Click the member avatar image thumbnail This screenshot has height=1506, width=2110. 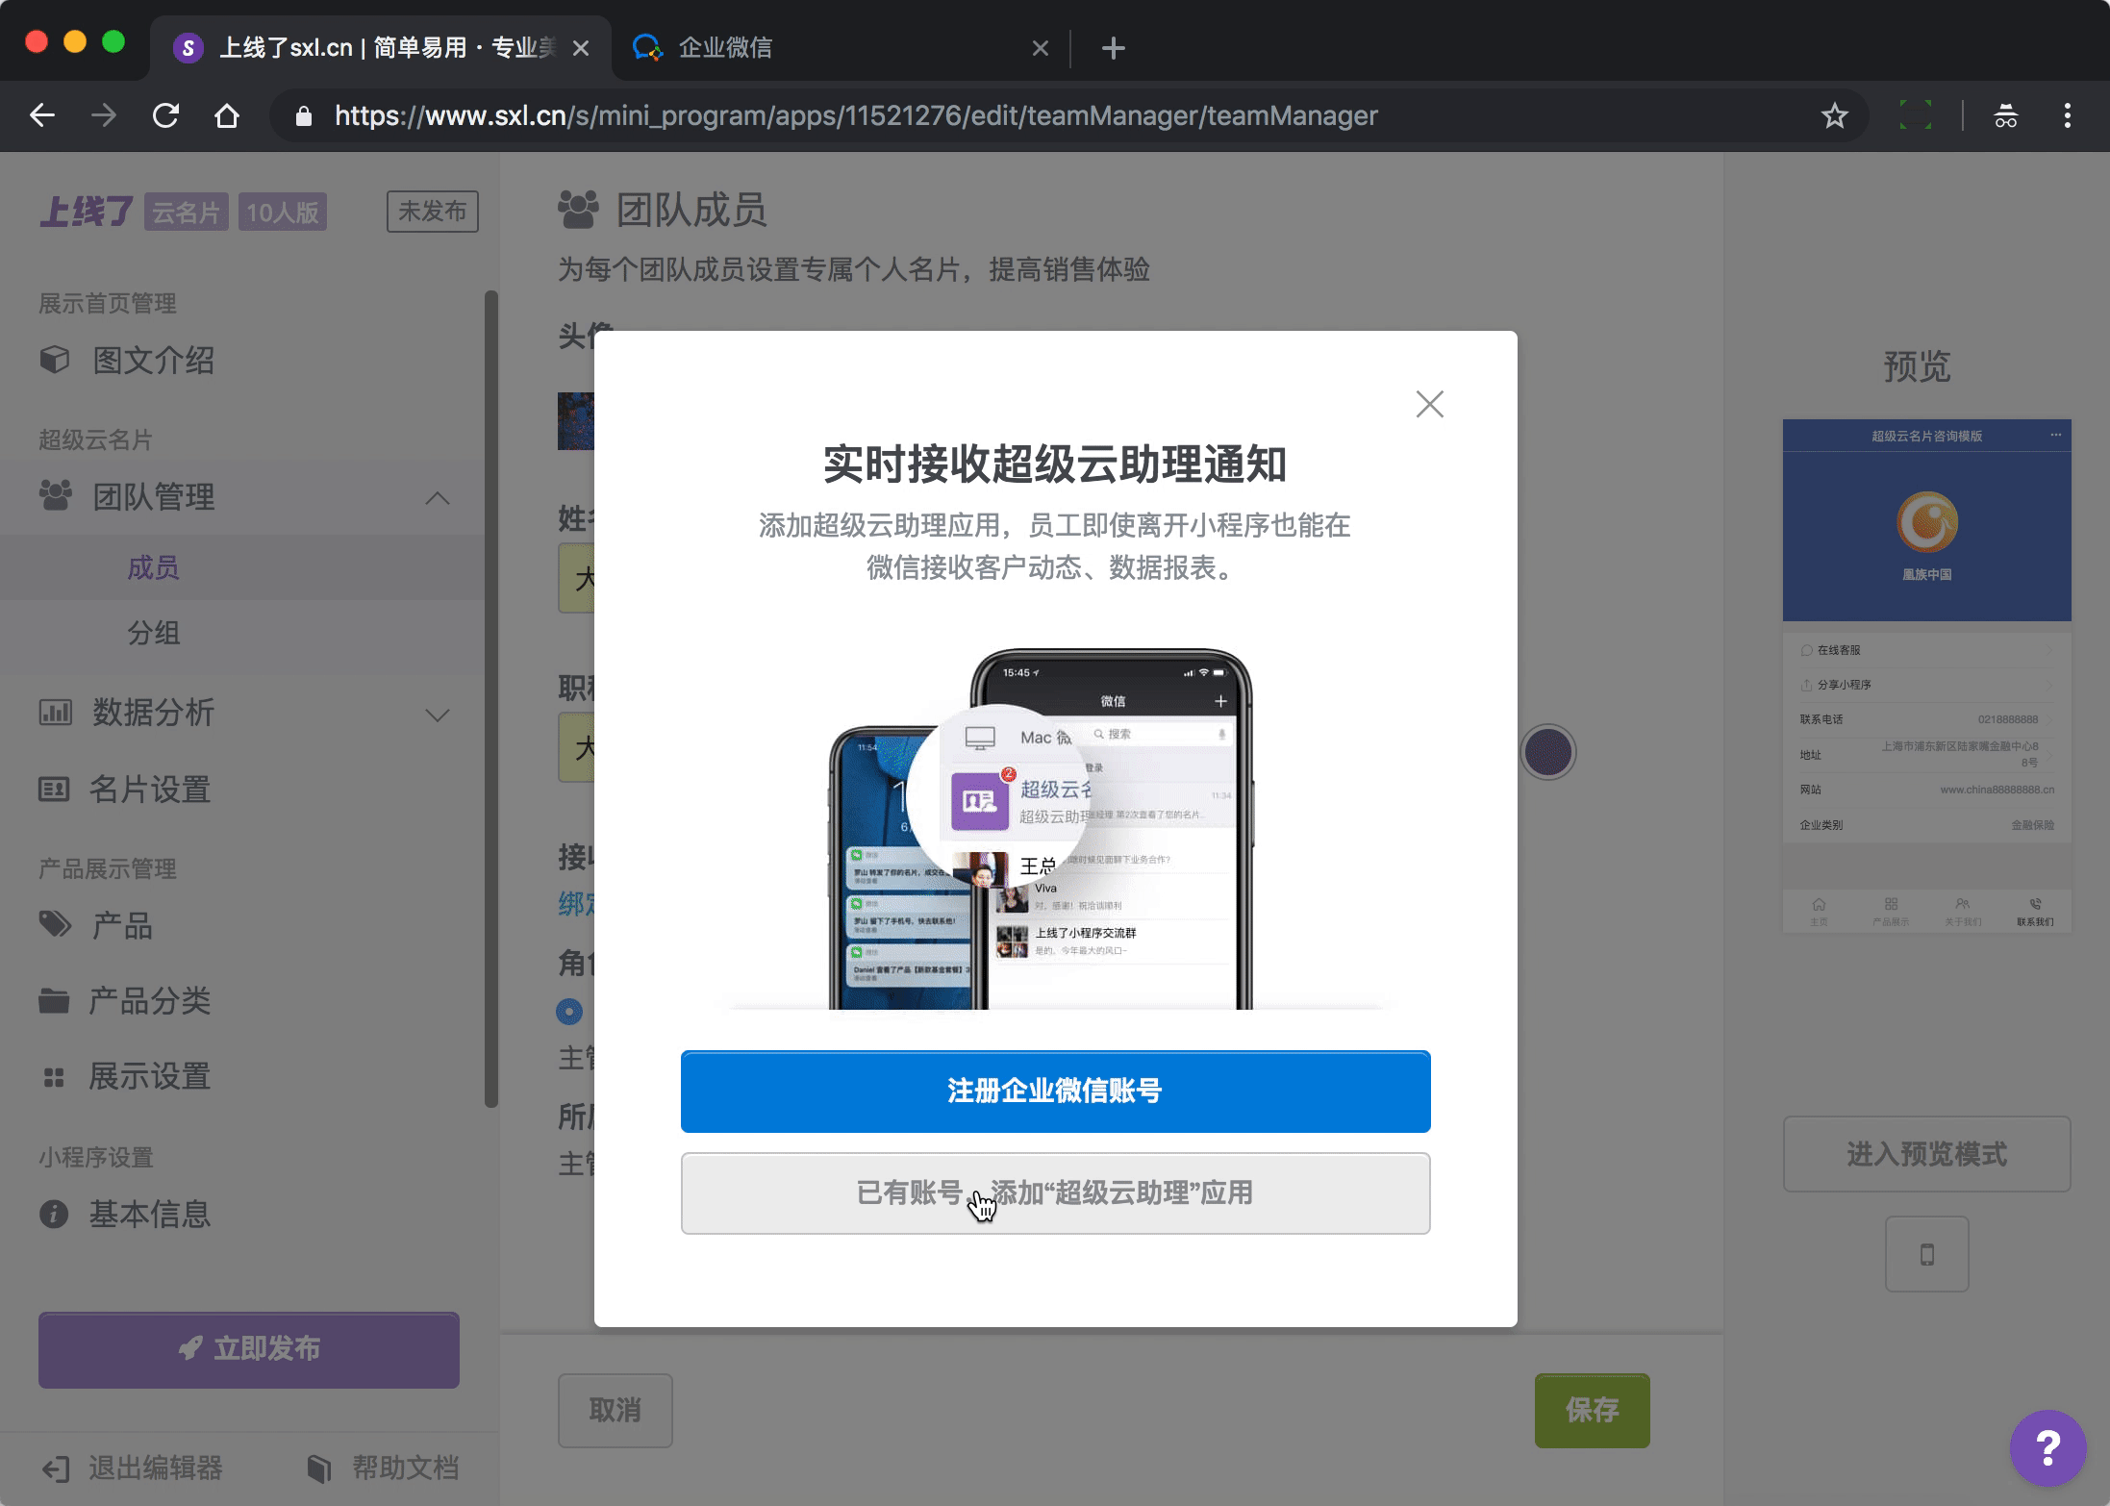click(x=576, y=421)
